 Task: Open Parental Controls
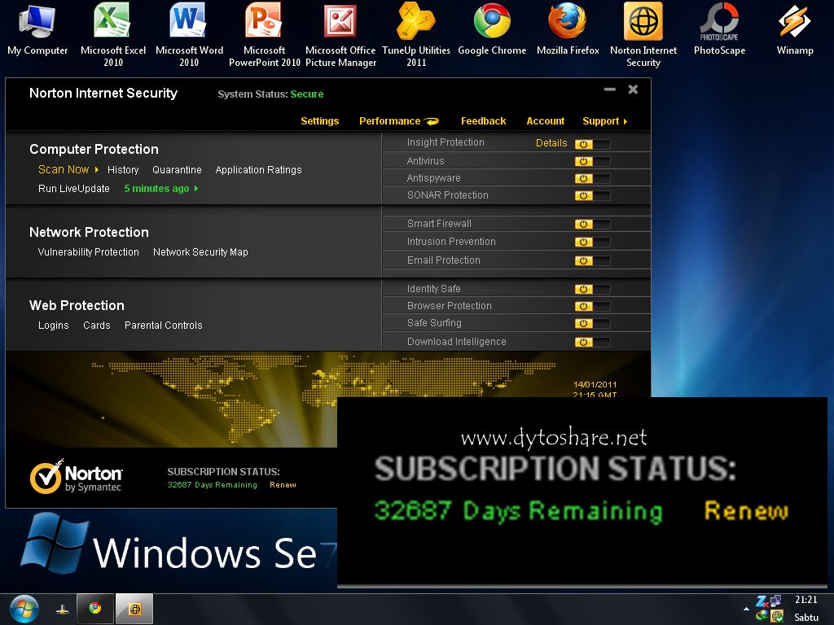click(163, 326)
